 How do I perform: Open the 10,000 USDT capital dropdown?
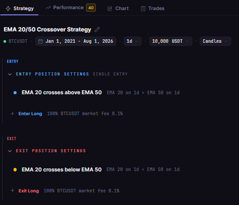pos(171,41)
